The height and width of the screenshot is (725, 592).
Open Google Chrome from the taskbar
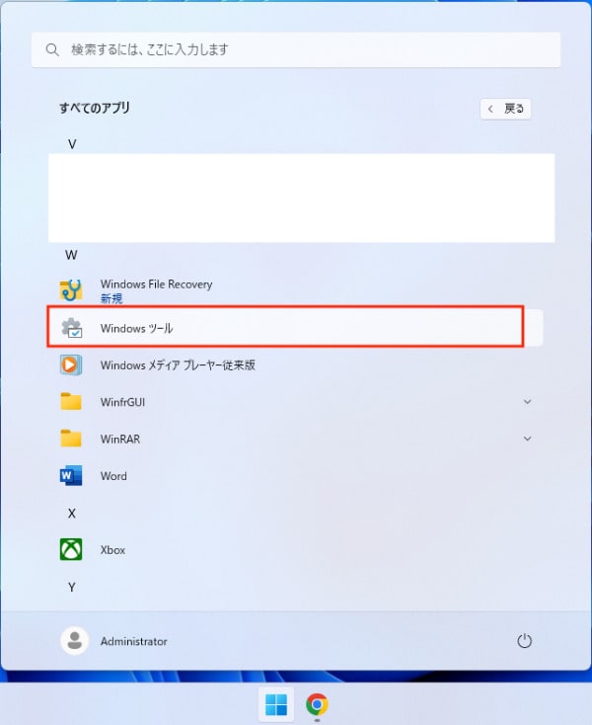(317, 704)
